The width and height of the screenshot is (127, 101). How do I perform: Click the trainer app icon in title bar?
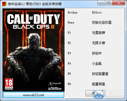(4, 4)
